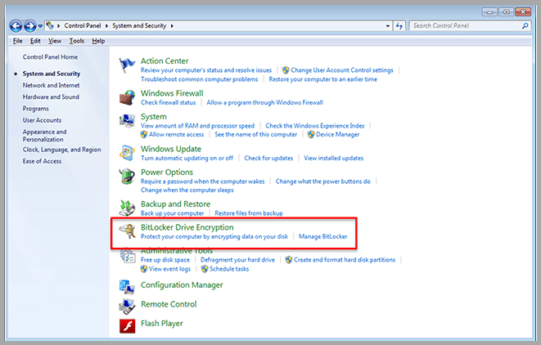Click the Manage BitLocker link
This screenshot has width=541, height=345.
tap(323, 236)
